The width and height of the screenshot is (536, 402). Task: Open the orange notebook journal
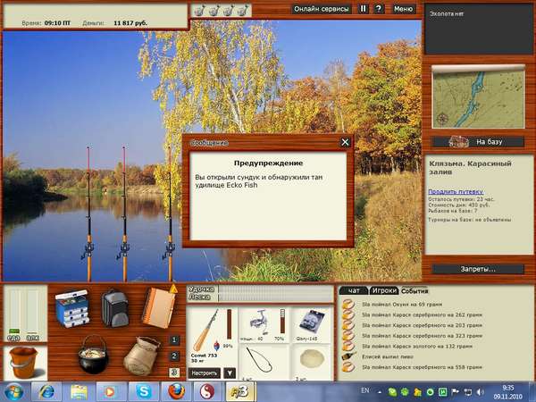[x=159, y=306]
